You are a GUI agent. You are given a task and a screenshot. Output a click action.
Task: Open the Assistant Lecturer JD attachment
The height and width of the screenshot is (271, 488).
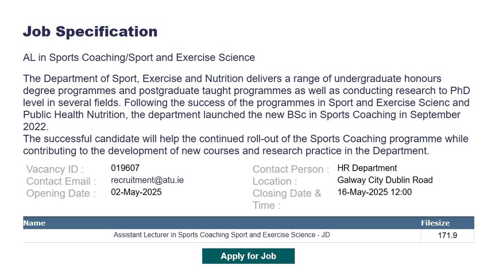tap(222, 235)
